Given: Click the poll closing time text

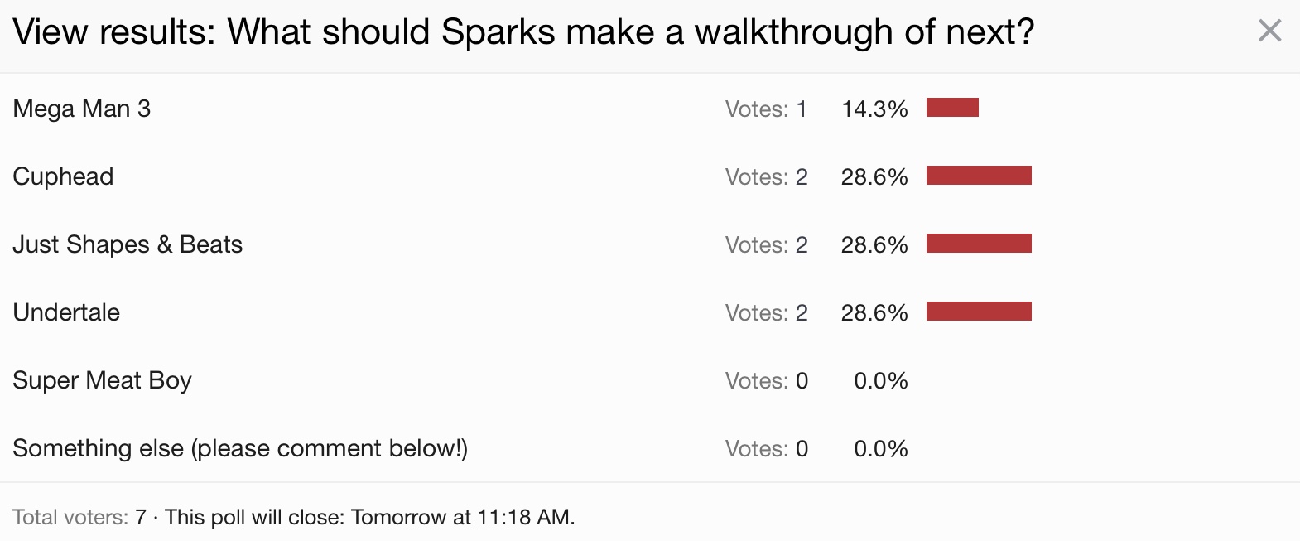Looking at the screenshot, I should coord(369,518).
